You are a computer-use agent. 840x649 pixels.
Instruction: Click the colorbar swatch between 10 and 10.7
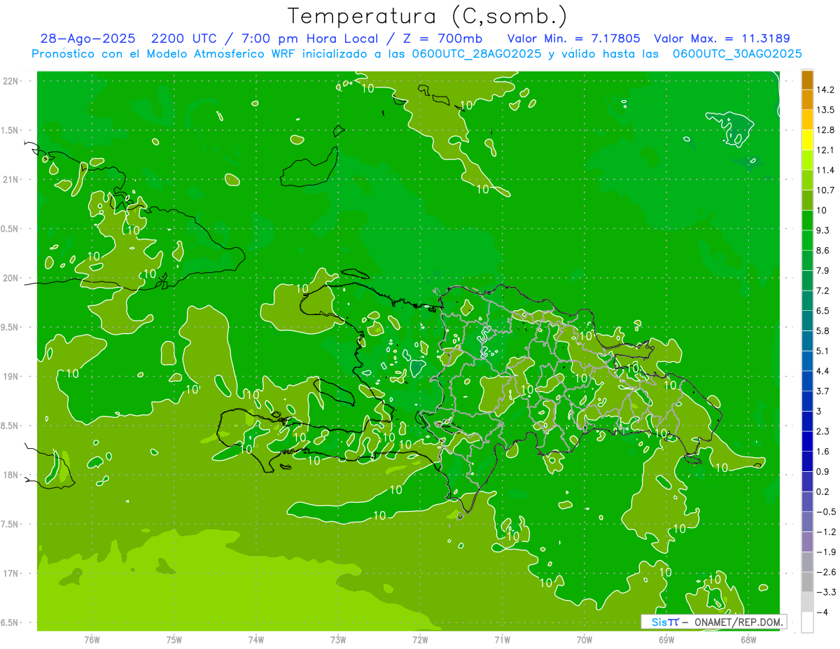pyautogui.click(x=807, y=200)
